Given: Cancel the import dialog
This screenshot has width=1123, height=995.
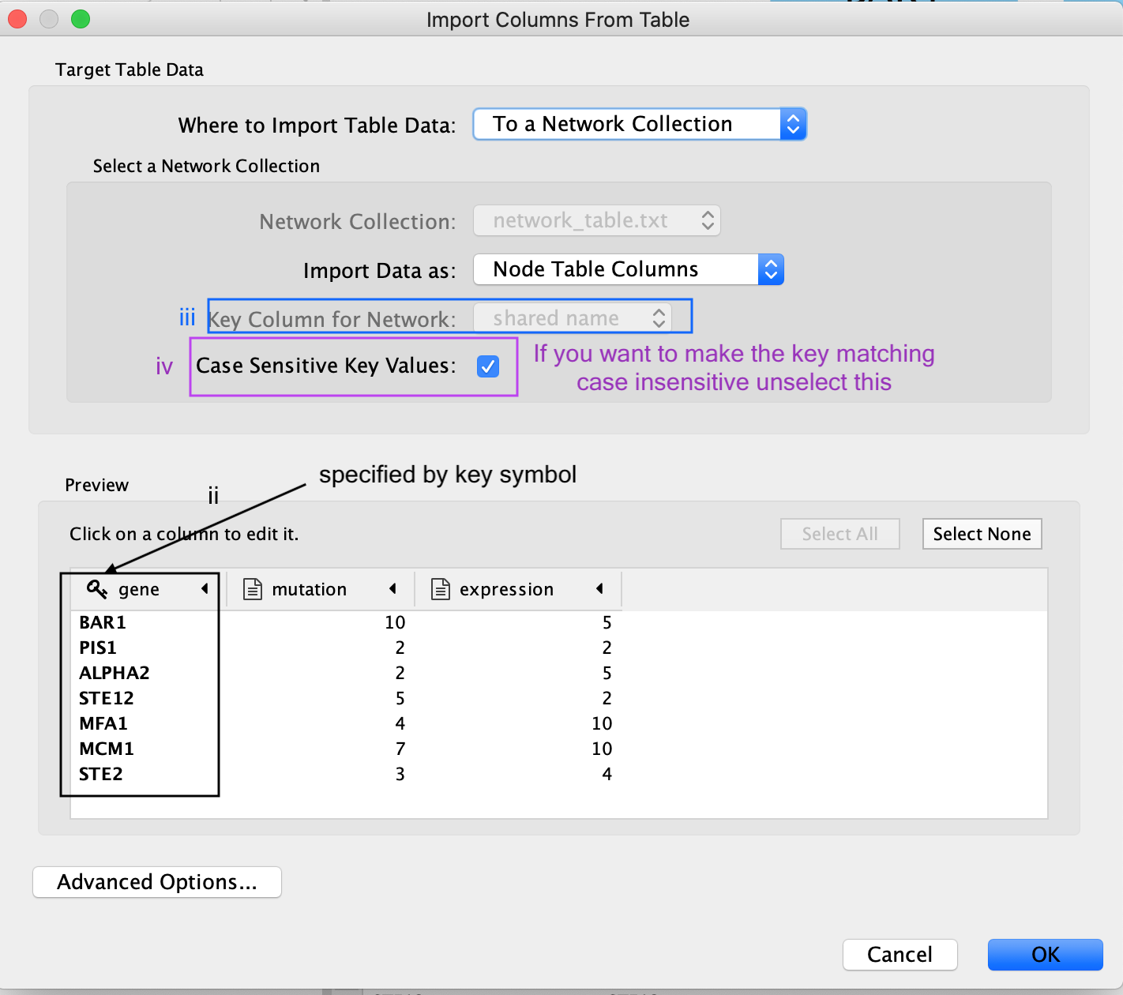Looking at the screenshot, I should pos(900,955).
